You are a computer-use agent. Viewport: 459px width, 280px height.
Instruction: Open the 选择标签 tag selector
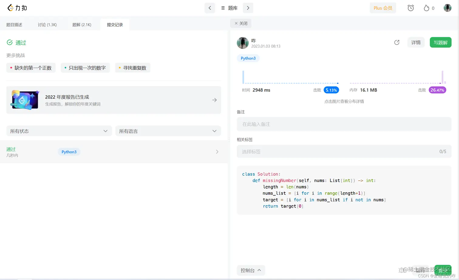pyautogui.click(x=344, y=151)
